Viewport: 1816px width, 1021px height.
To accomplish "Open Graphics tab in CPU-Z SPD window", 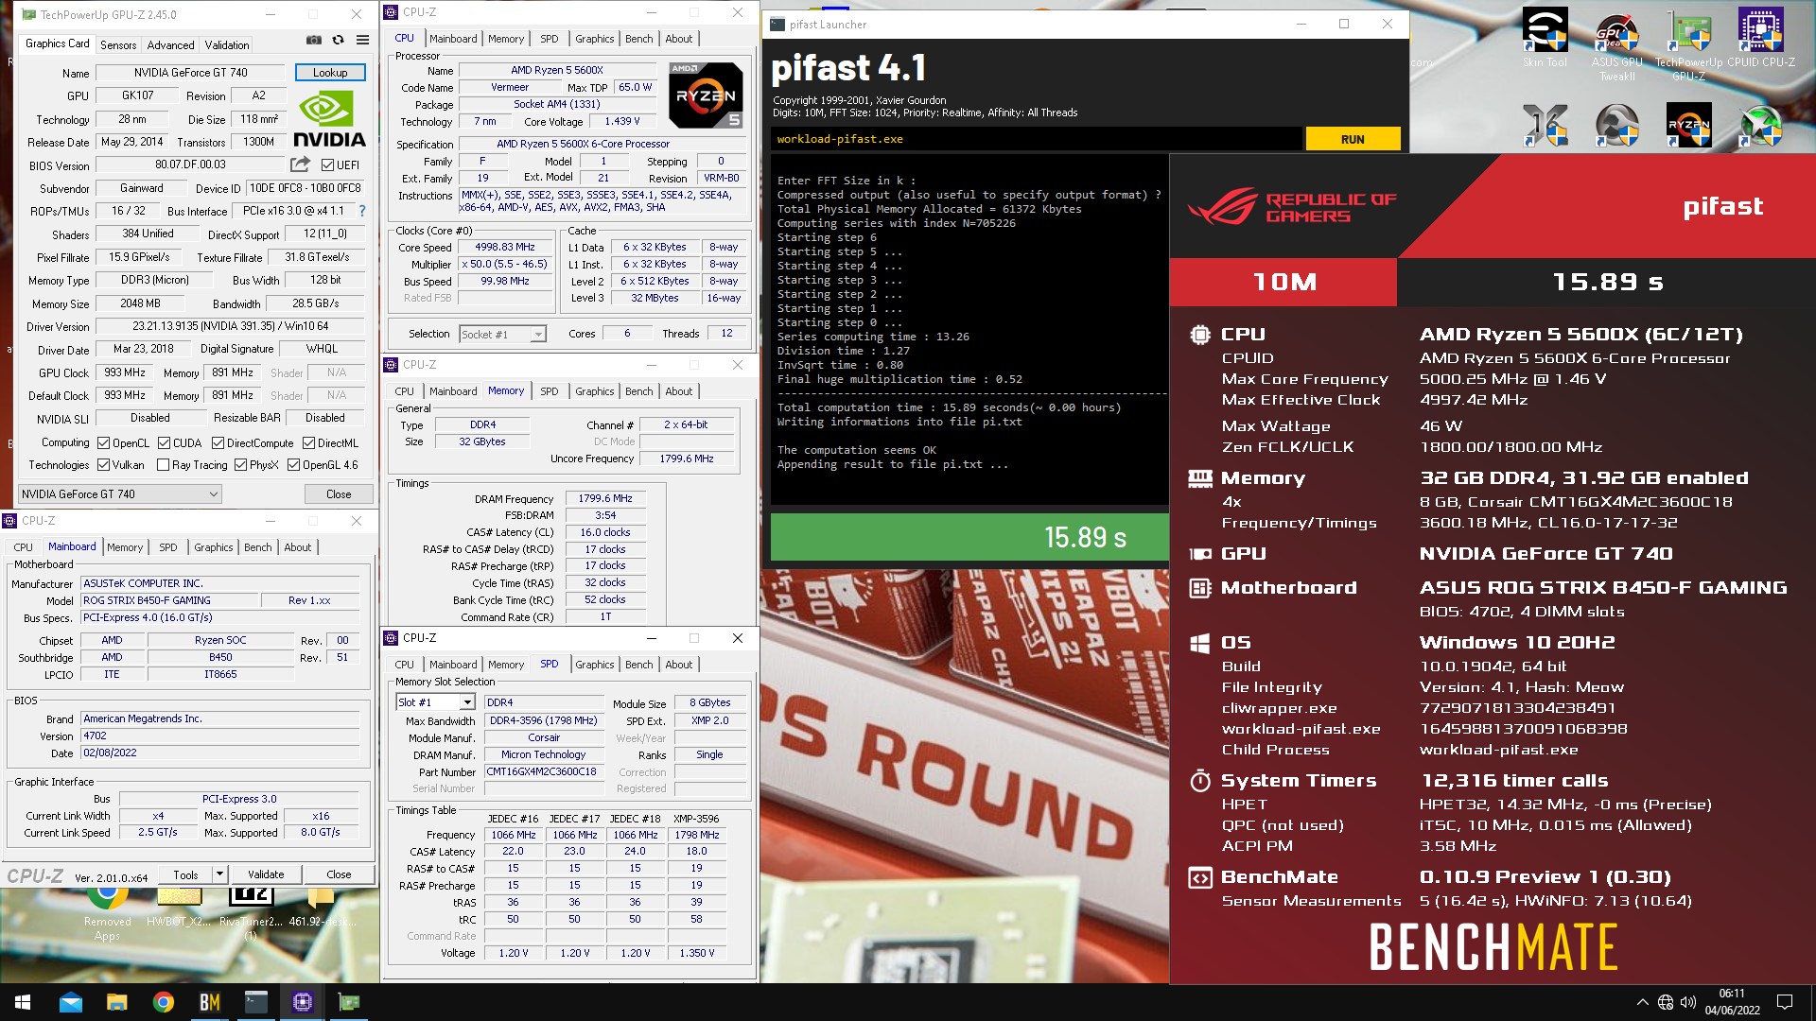I will pos(594,665).
